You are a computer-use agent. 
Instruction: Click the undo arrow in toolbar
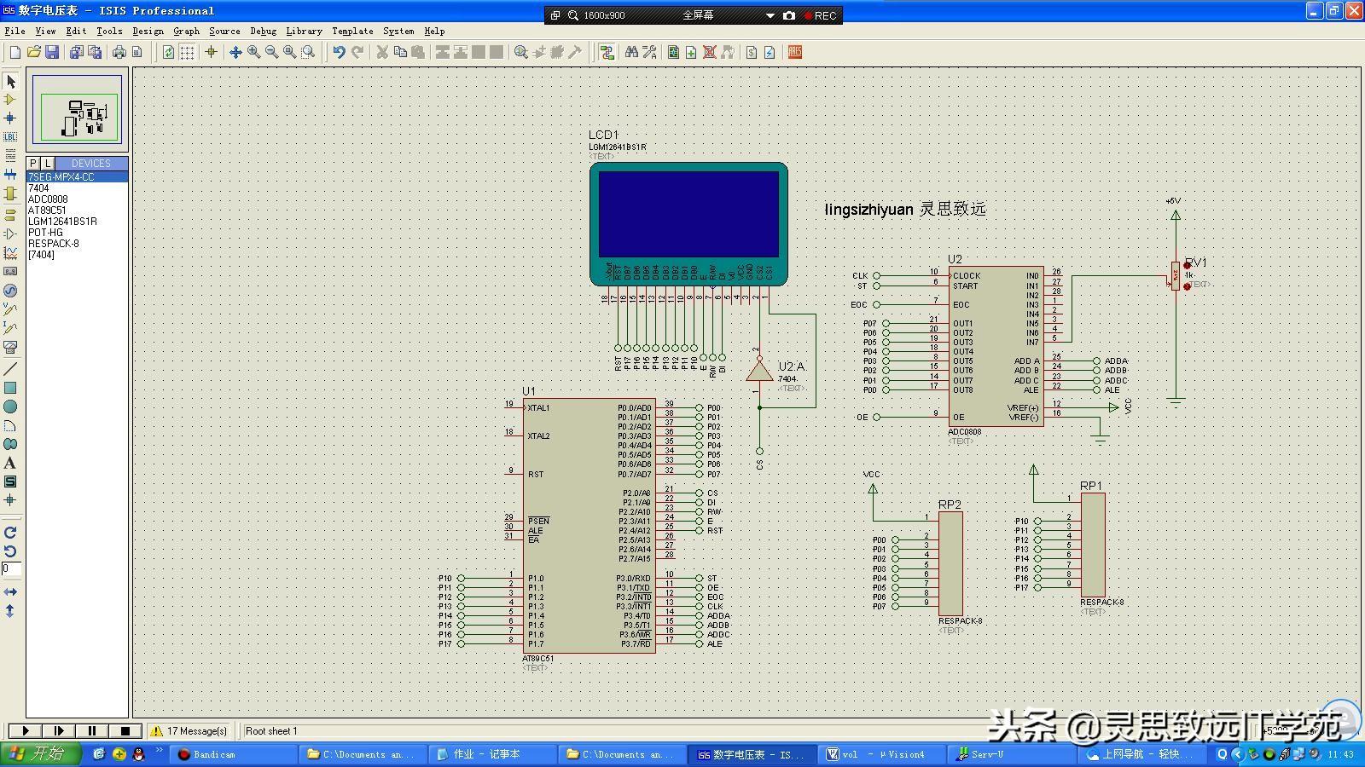coord(339,52)
